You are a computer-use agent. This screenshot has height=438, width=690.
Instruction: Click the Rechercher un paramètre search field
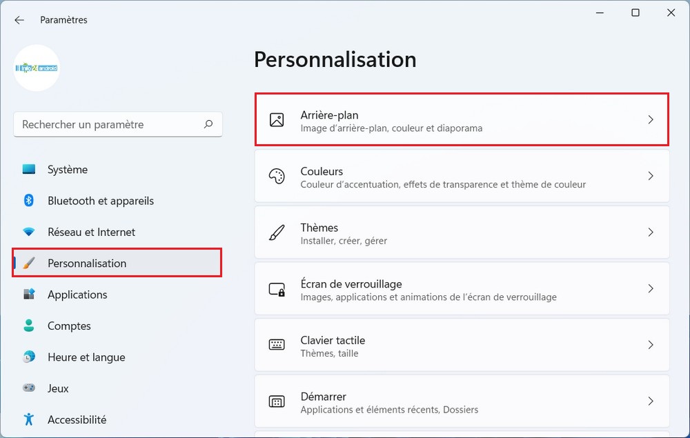click(117, 124)
